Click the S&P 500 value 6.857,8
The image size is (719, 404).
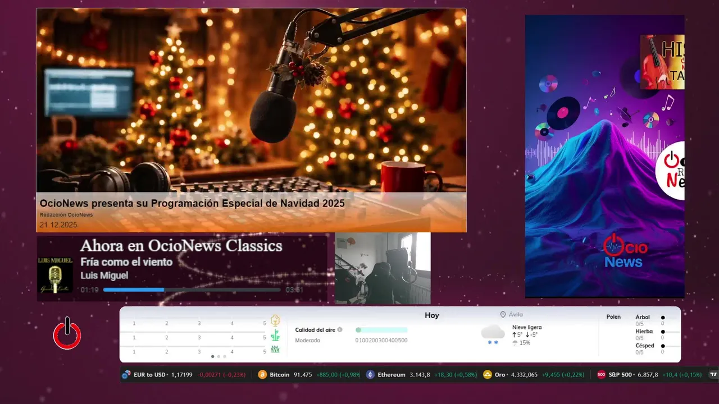pyautogui.click(x=648, y=375)
